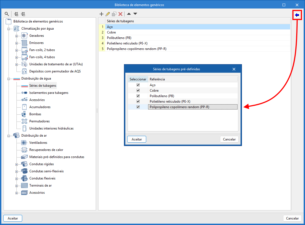Viewport: 305px width, 225px height.
Task: Uncheck the Aço checkbox
Action: [x=138, y=85]
